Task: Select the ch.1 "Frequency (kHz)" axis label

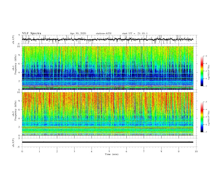Action: pos(16,64)
